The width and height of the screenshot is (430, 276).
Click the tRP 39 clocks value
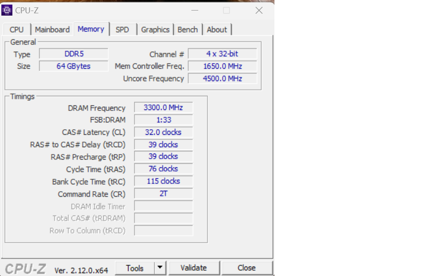coord(163,156)
